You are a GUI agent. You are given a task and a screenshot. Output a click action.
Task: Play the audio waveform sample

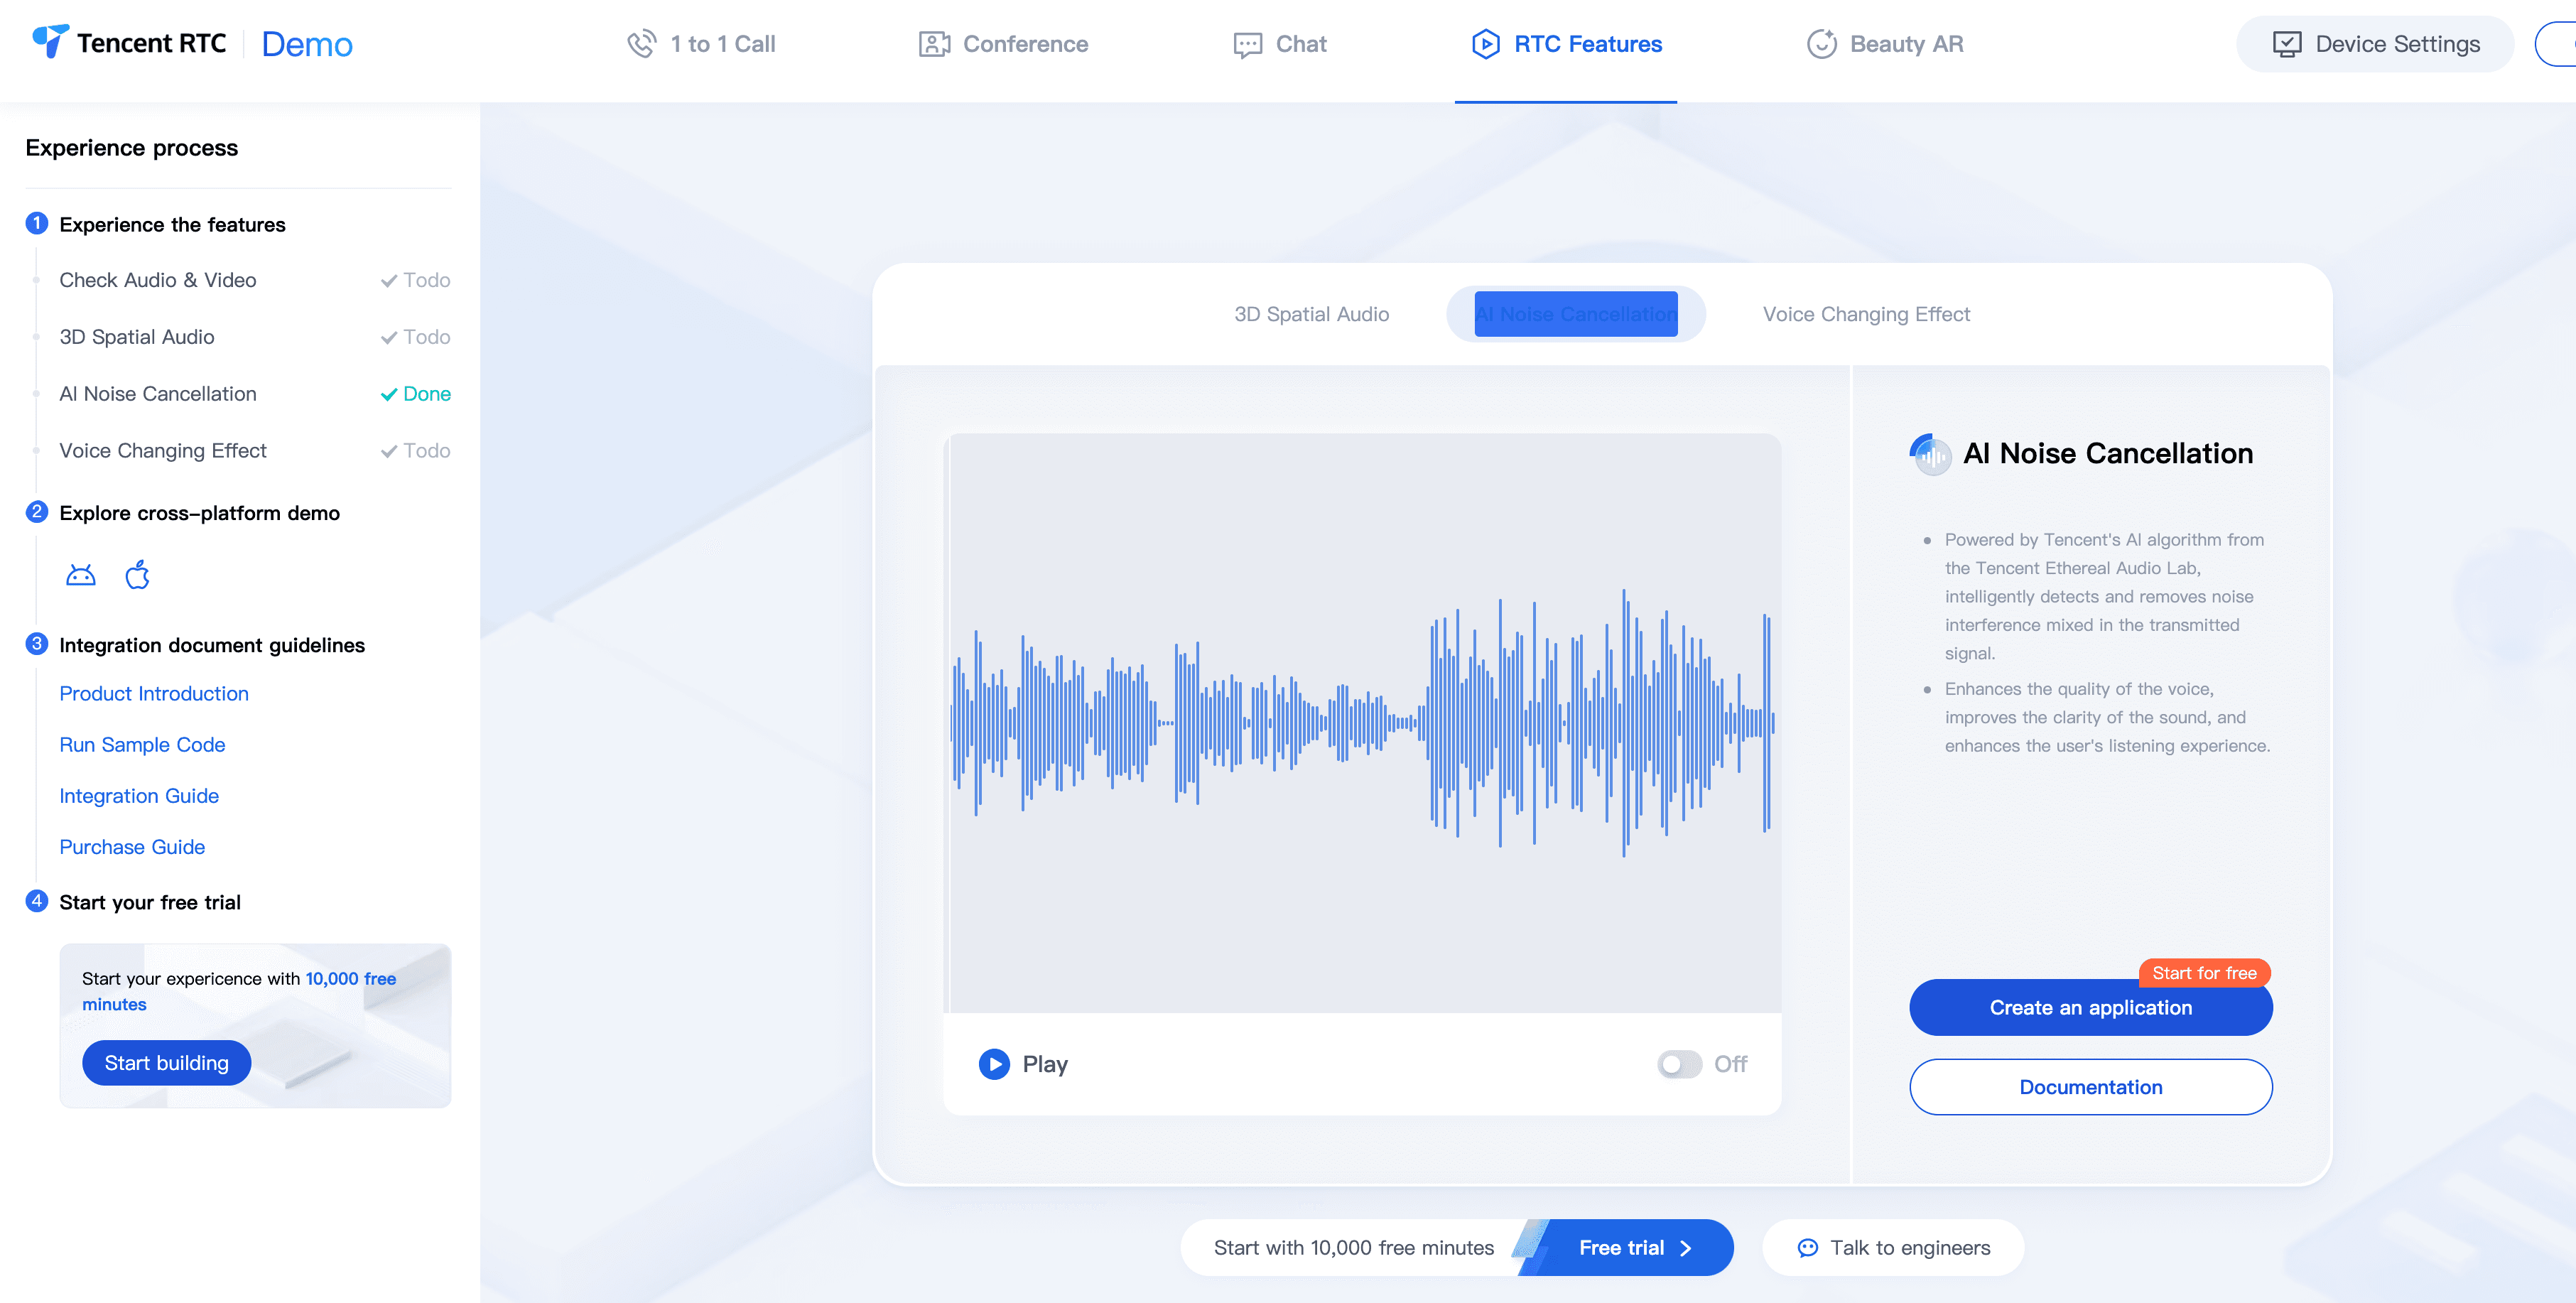(995, 1064)
